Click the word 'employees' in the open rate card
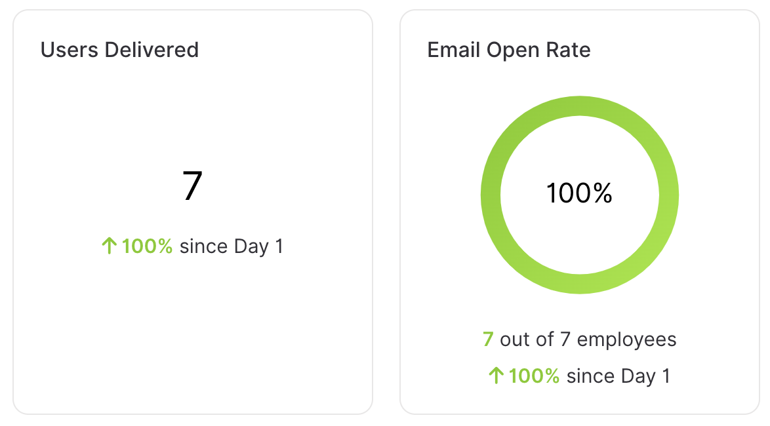Image resolution: width=770 pixels, height=426 pixels. click(626, 340)
